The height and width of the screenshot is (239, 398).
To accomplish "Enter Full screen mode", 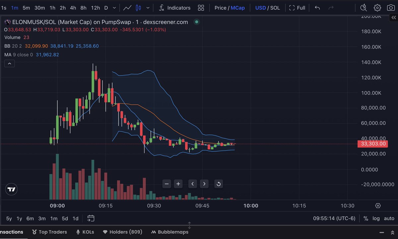I will coord(297,8).
